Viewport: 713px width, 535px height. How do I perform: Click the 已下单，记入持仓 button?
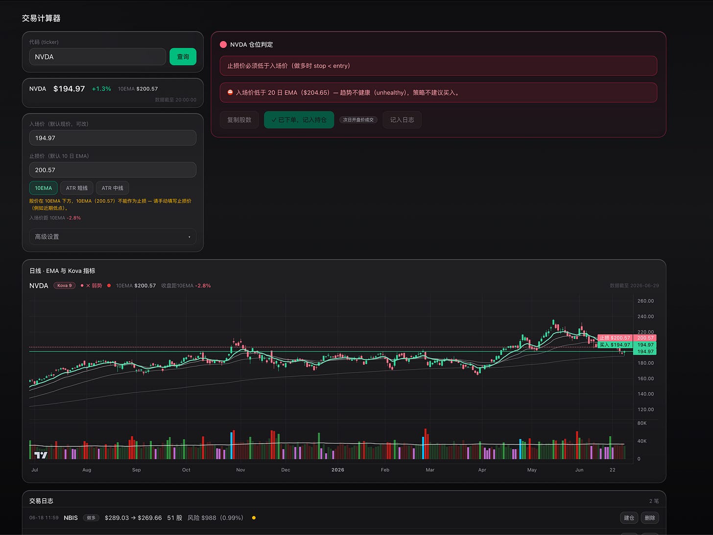point(299,120)
